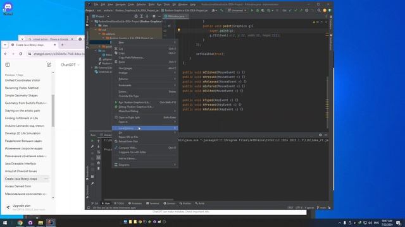Choose Local History in context menu
This screenshot has height=227, width=405.
click(145, 128)
